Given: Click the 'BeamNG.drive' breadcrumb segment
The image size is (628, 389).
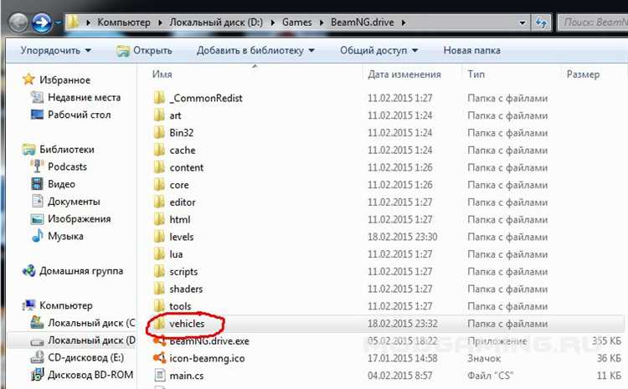Looking at the screenshot, I should point(362,23).
